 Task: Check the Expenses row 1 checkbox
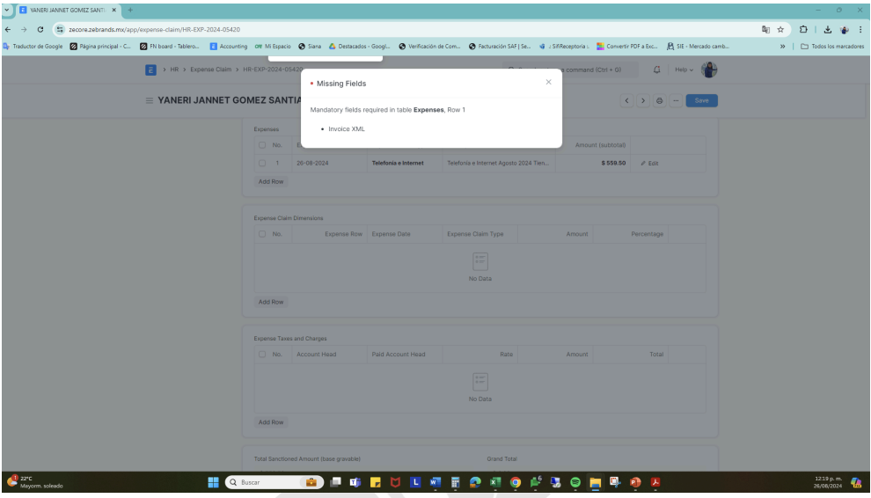point(262,163)
